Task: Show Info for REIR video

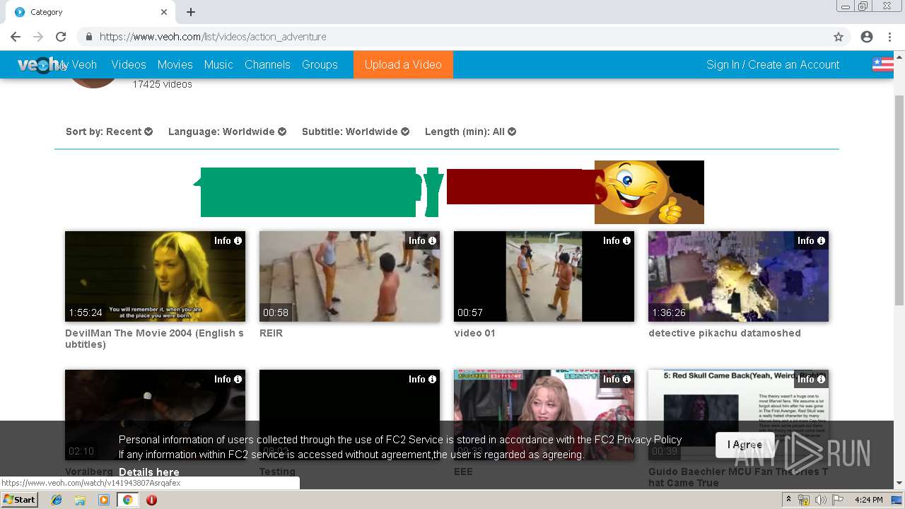Action: pos(422,240)
